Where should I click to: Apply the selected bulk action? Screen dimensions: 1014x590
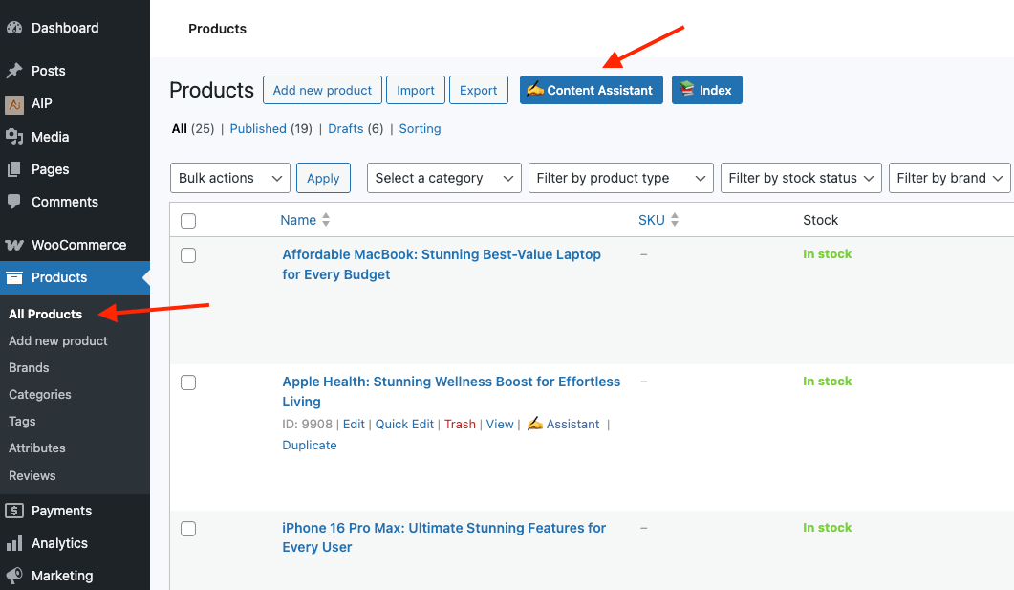point(323,178)
